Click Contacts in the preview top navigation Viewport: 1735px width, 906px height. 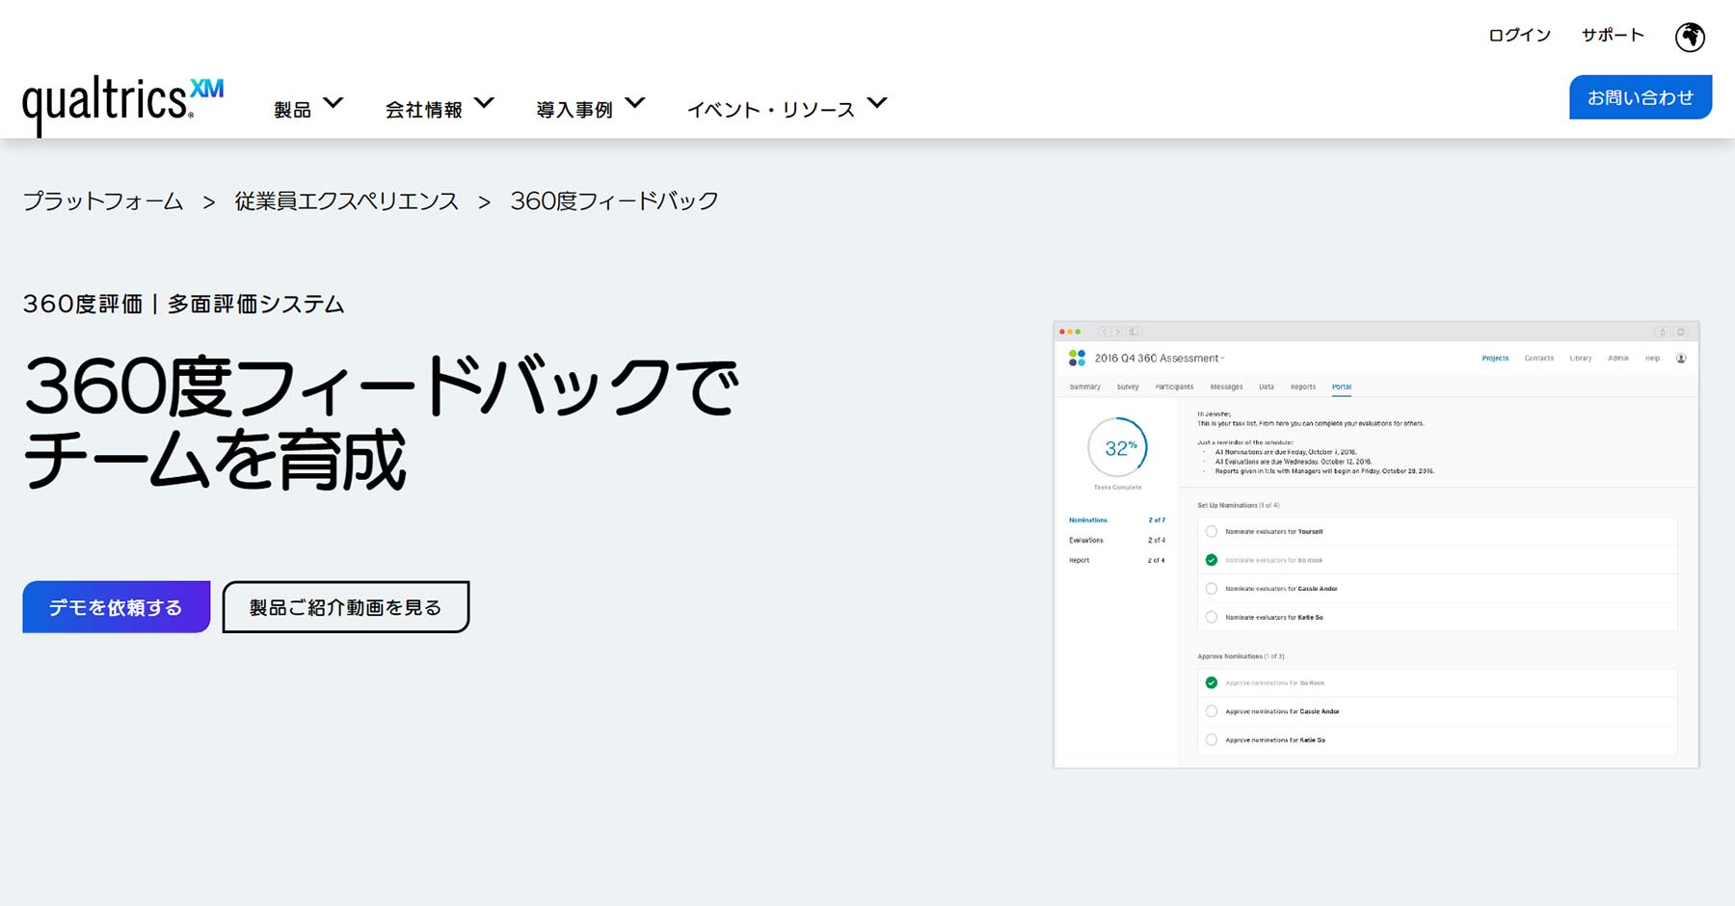click(1539, 359)
